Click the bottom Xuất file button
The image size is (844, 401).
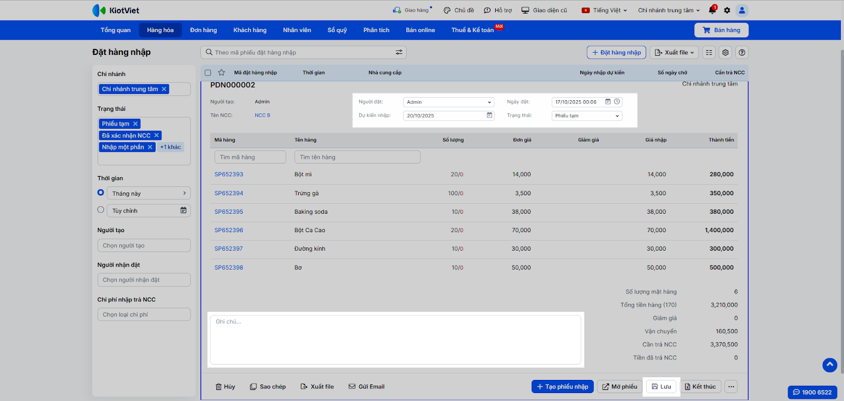[317, 387]
